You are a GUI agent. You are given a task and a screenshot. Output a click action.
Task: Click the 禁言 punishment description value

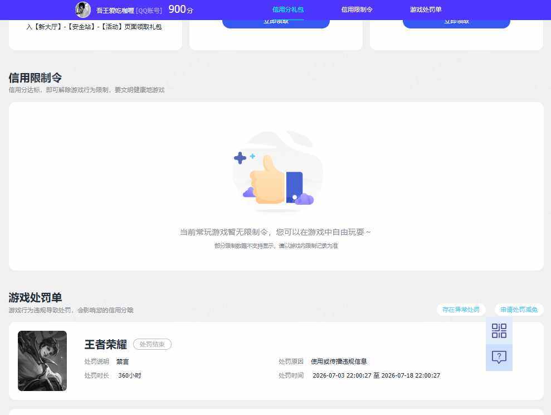coord(123,361)
